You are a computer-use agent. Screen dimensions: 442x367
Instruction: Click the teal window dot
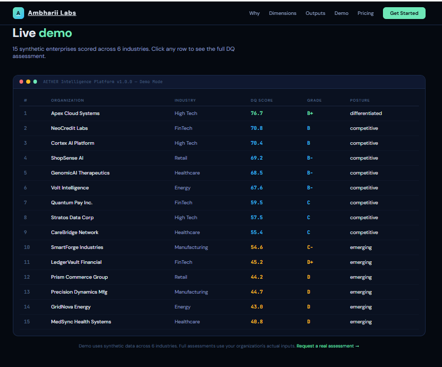pos(35,82)
